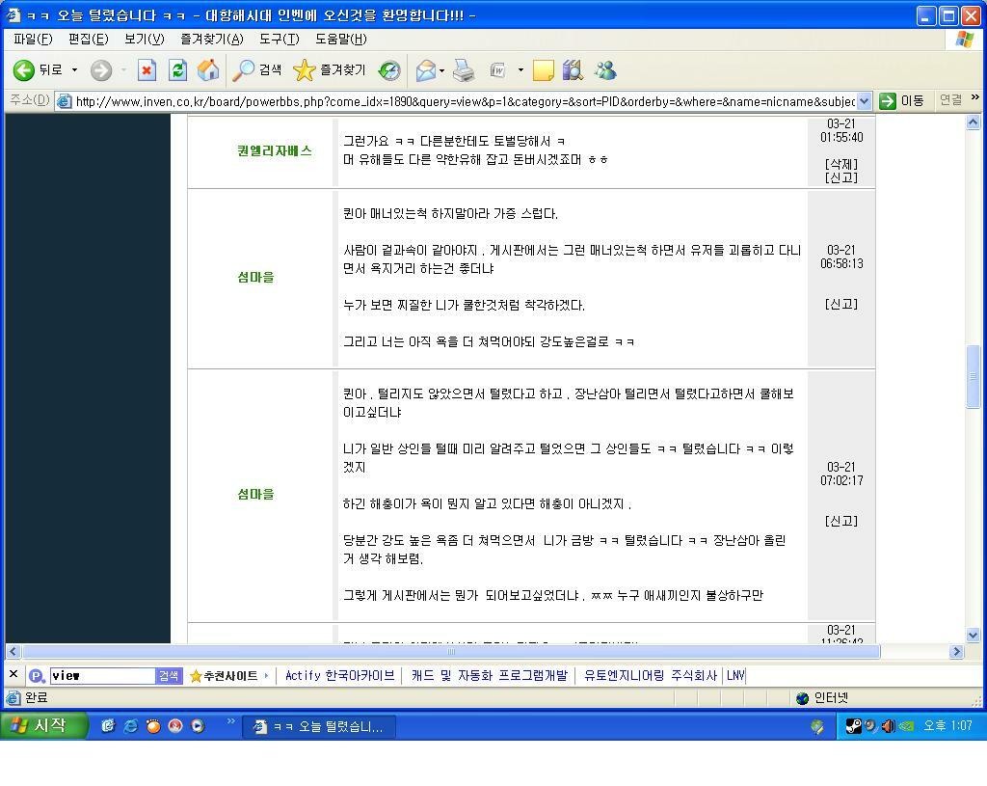Click 신고 link under 01:55:40 comment
The image size is (987, 786).
tap(840, 177)
